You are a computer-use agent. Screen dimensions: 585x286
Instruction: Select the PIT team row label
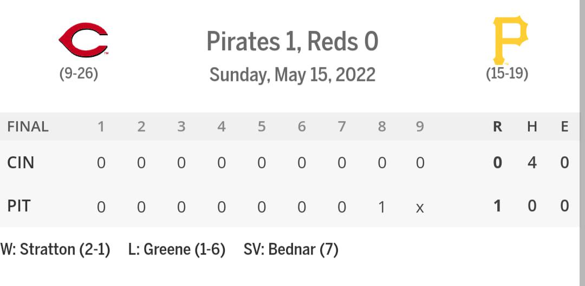[18, 206]
